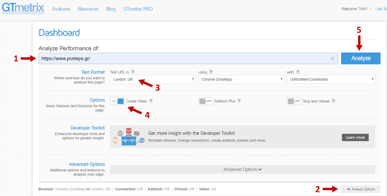Open the Options section link
The image size is (387, 196).
[x=97, y=100]
